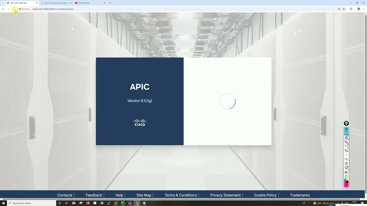Image resolution: width=367 pixels, height=206 pixels.
Task: Open the VMware Workstation taskbar icon
Action: pos(116,203)
